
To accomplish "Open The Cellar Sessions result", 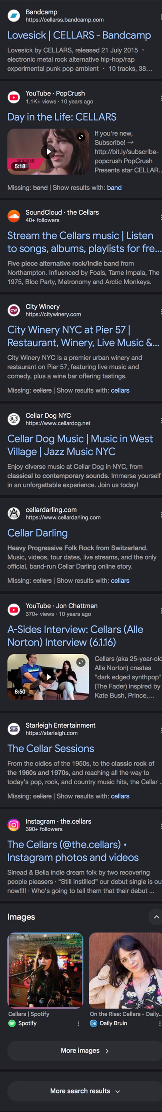I will (x=51, y=748).
